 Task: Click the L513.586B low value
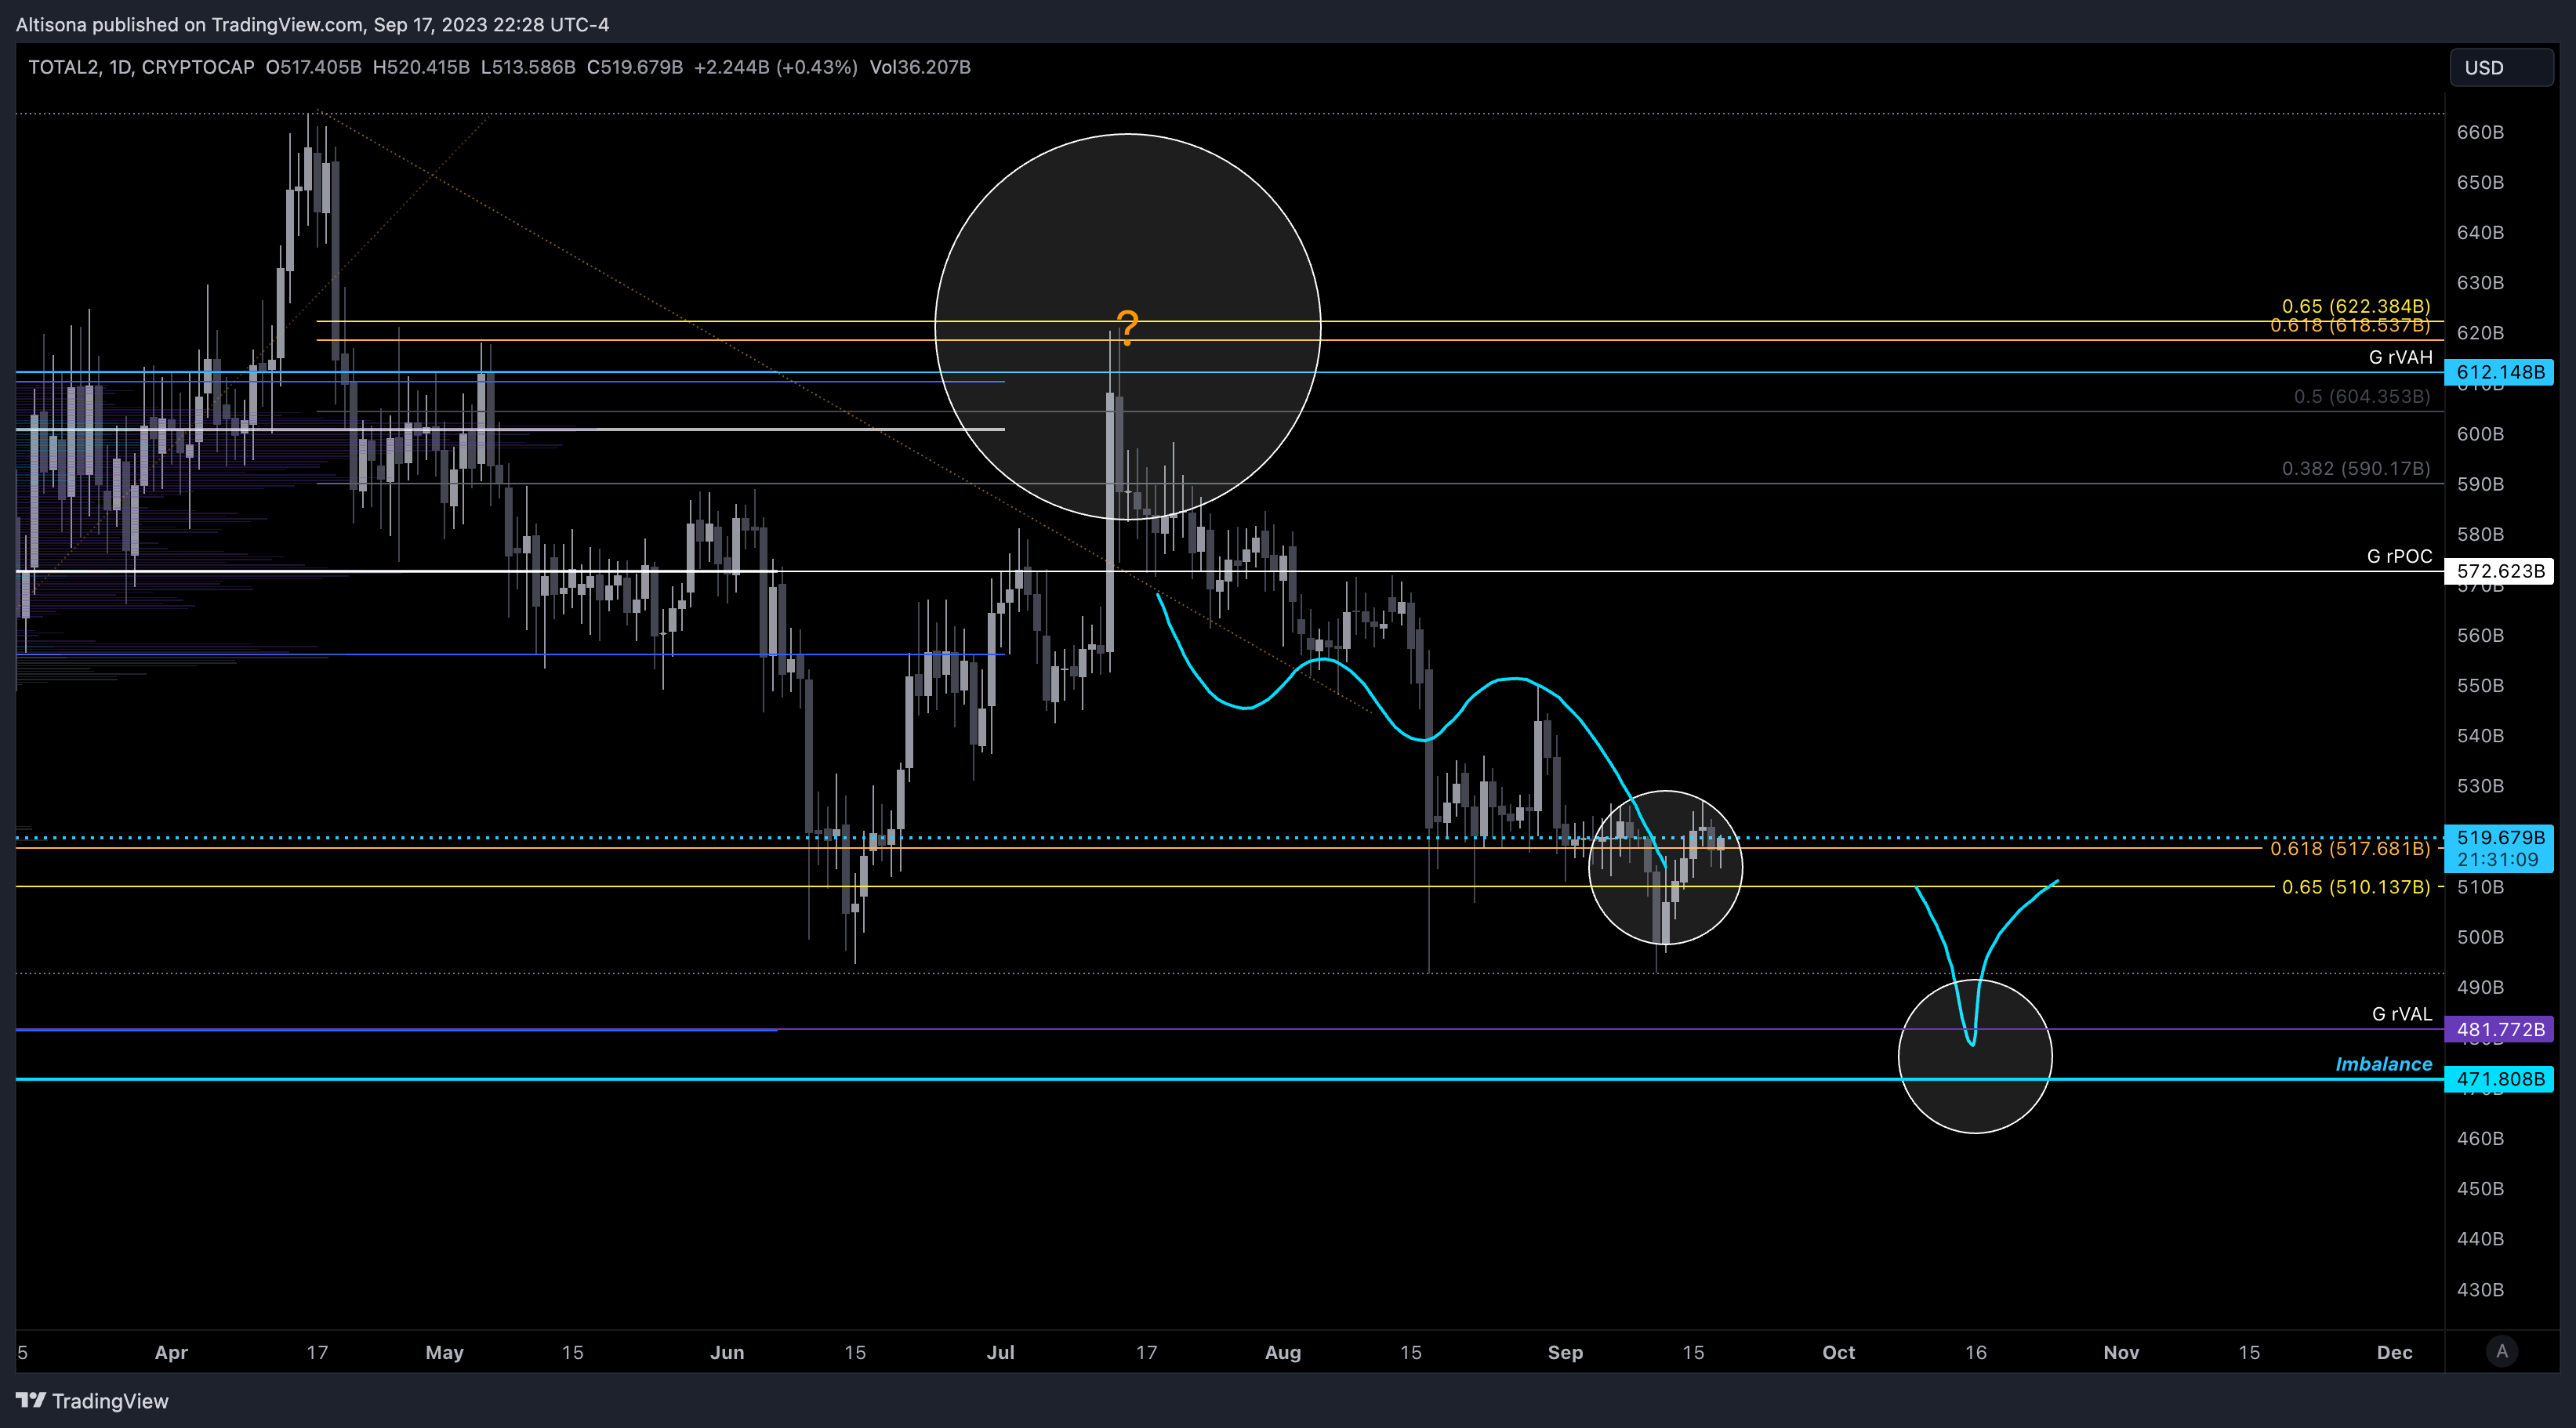528,67
